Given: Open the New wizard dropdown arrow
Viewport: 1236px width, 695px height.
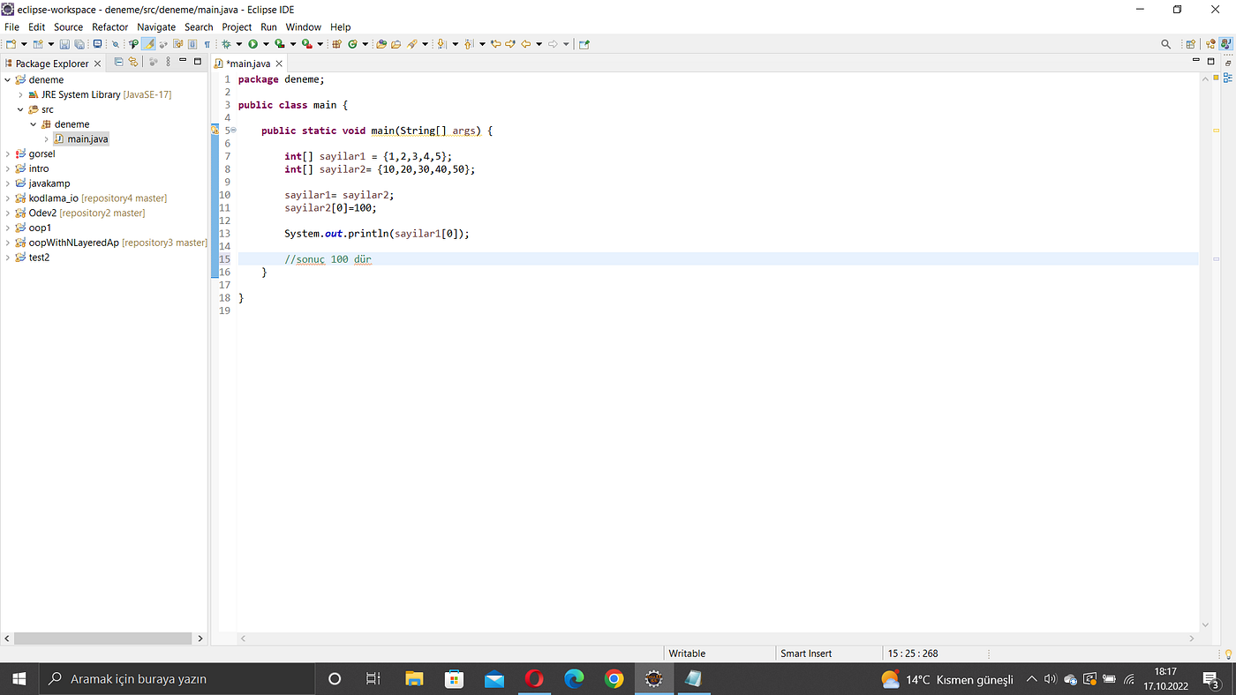Looking at the screenshot, I should coord(24,44).
